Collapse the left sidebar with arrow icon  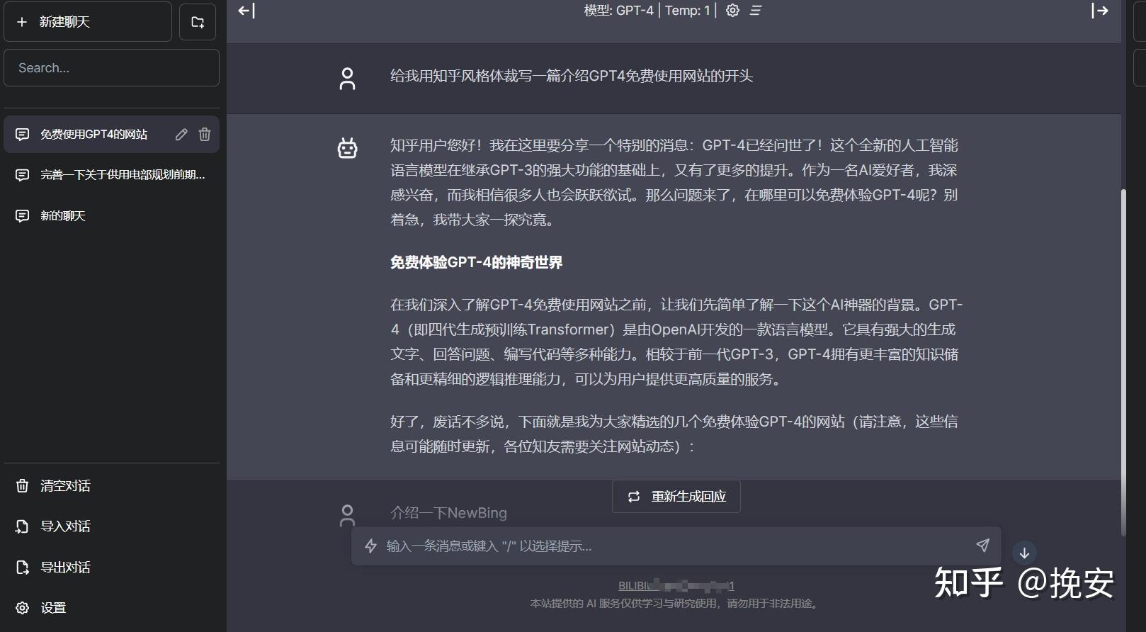pyautogui.click(x=246, y=11)
